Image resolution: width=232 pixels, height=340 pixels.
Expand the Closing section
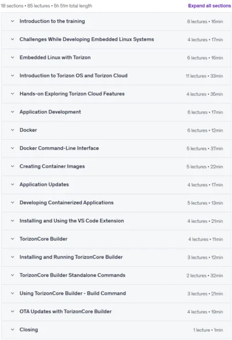tap(116, 330)
